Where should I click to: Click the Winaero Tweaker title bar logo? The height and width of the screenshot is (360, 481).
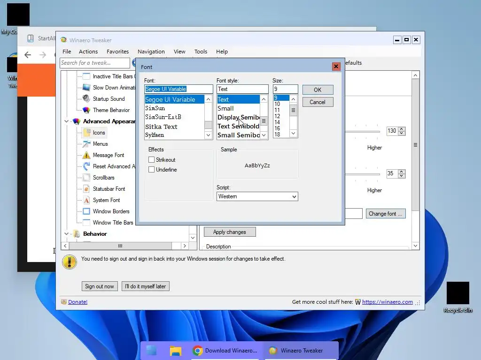click(x=63, y=40)
